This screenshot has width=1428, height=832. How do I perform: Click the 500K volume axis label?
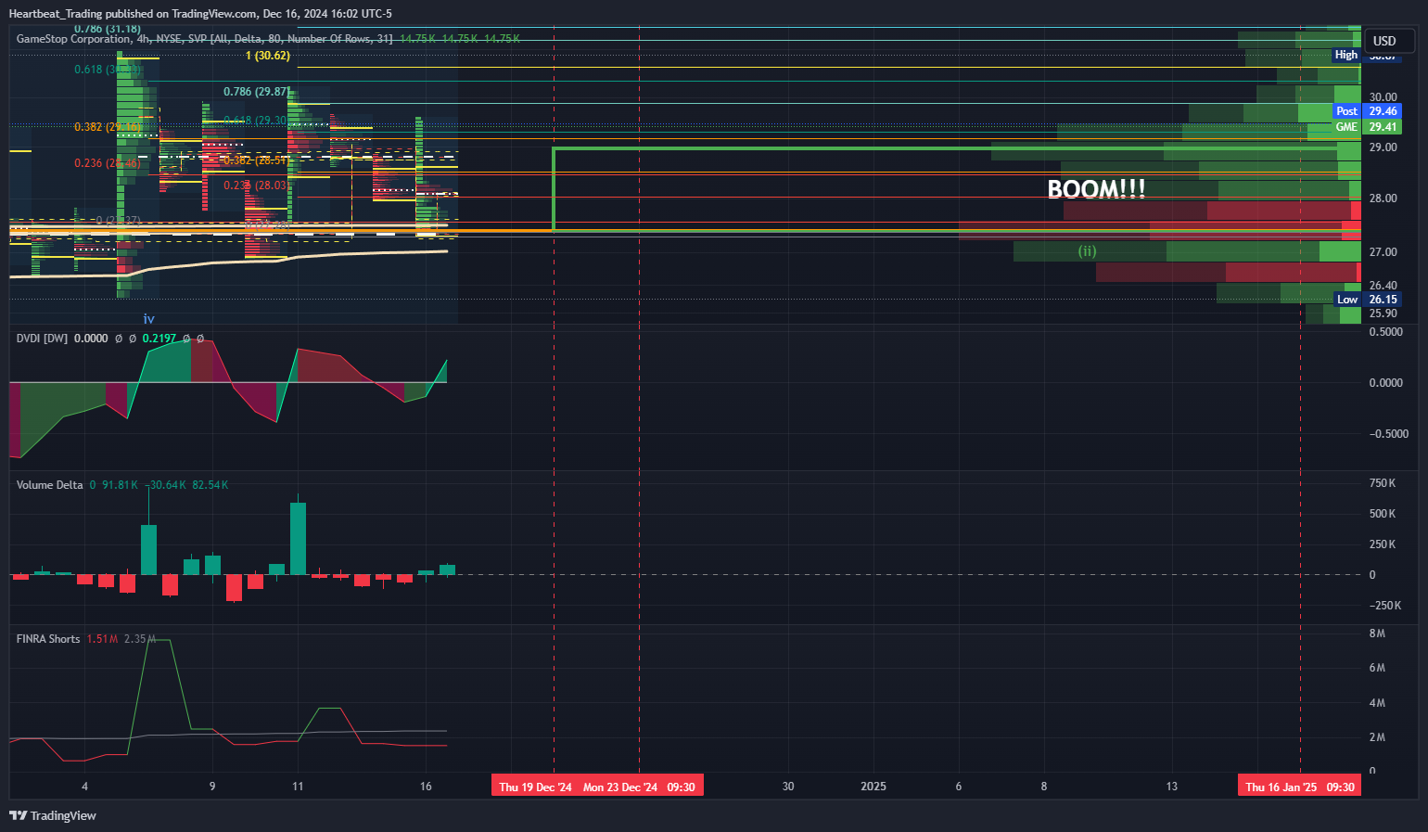point(1383,514)
